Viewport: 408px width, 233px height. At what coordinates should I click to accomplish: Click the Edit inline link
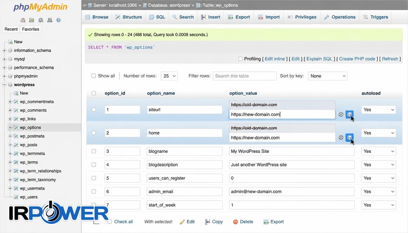(275, 59)
